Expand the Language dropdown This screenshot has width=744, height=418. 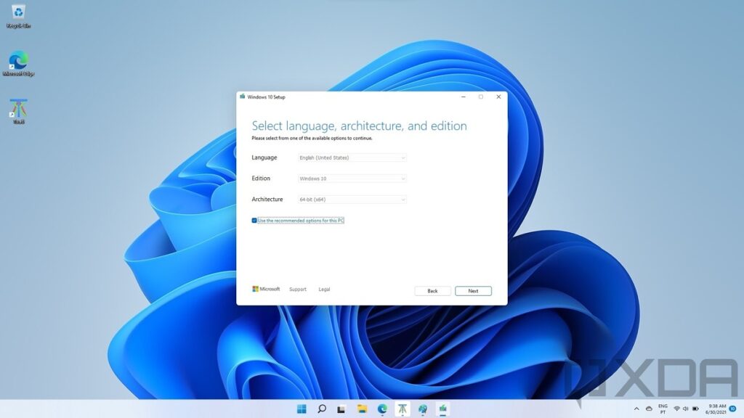pyautogui.click(x=353, y=157)
